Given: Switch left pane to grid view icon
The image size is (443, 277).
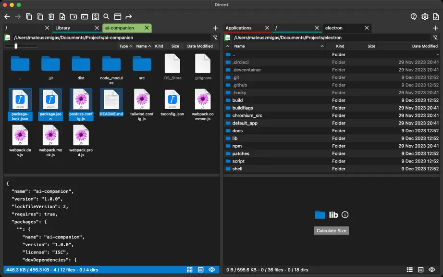Looking at the screenshot, I should point(190,270).
